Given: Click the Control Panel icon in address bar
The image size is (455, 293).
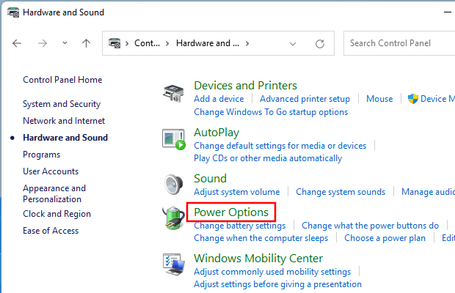Looking at the screenshot, I should [x=114, y=43].
